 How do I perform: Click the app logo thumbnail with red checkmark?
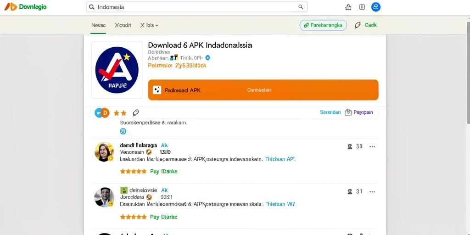coord(117,70)
